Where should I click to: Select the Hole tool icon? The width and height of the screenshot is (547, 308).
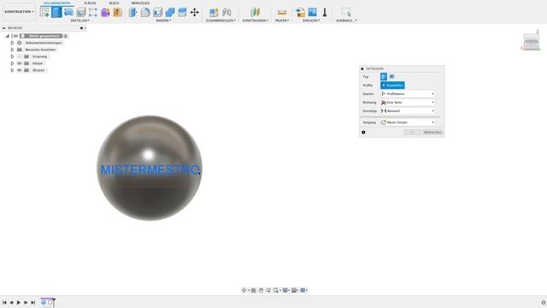(x=81, y=13)
